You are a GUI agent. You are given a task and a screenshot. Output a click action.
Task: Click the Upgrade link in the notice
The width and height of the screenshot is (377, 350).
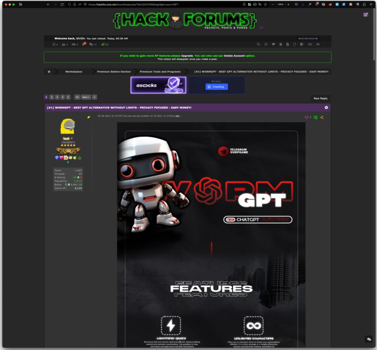point(187,56)
